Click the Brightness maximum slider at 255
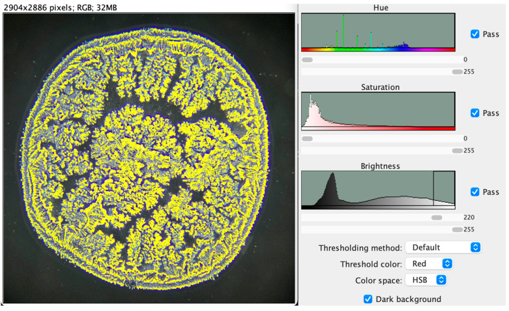The image size is (509, 311). (x=457, y=230)
